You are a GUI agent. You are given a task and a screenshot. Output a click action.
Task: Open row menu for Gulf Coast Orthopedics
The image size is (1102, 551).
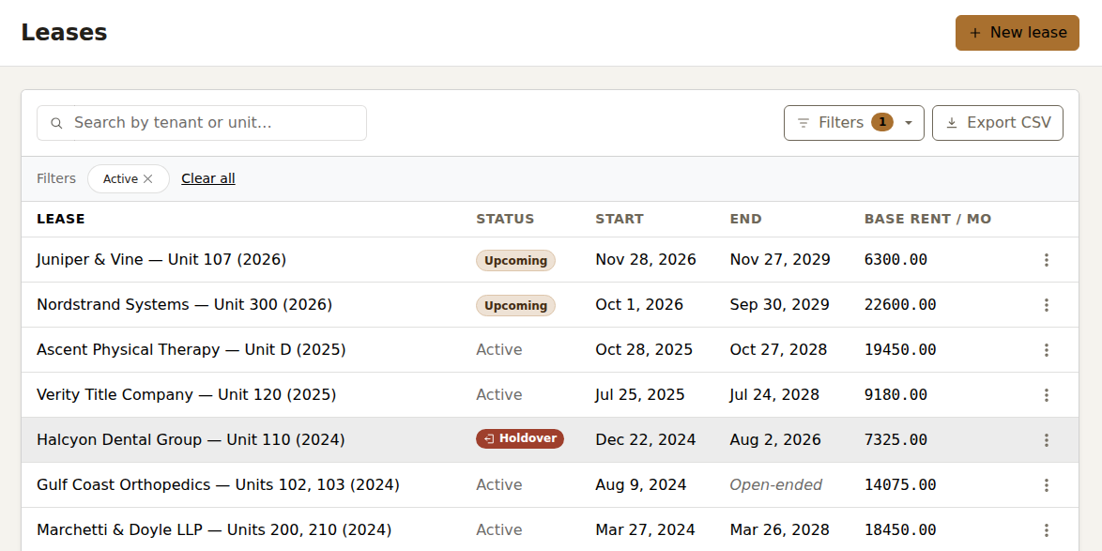tap(1046, 485)
